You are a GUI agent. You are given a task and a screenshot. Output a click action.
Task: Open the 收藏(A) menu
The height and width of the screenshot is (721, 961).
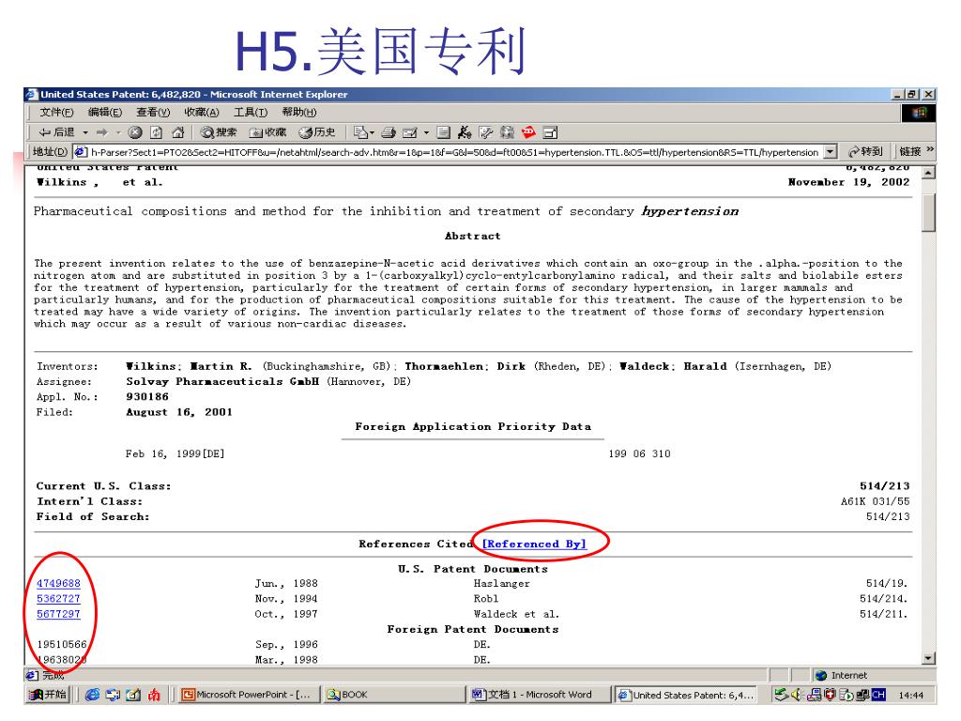202,113
